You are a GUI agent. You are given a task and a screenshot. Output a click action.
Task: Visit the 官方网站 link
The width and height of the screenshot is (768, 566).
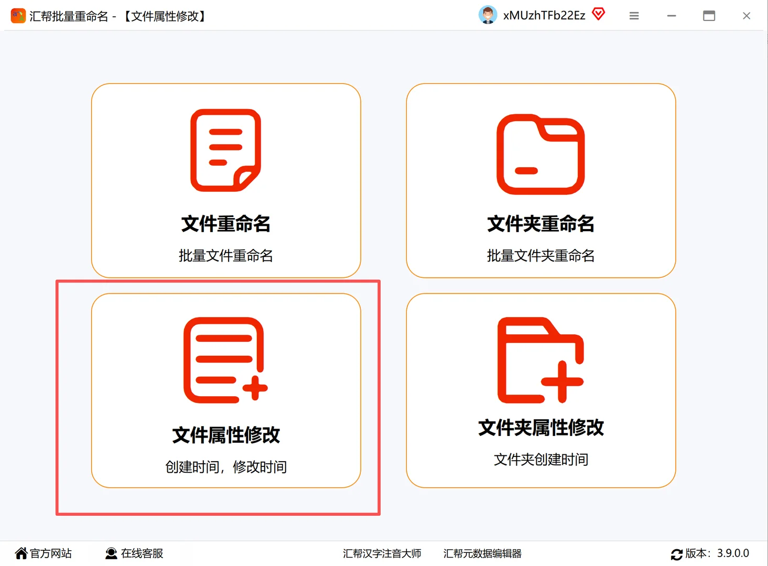click(50, 553)
